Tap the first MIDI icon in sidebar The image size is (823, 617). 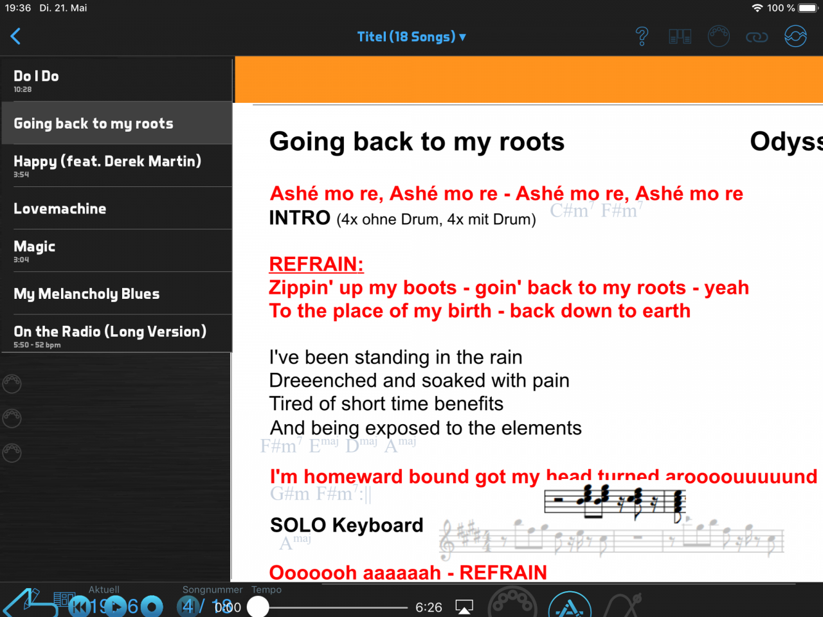point(12,384)
